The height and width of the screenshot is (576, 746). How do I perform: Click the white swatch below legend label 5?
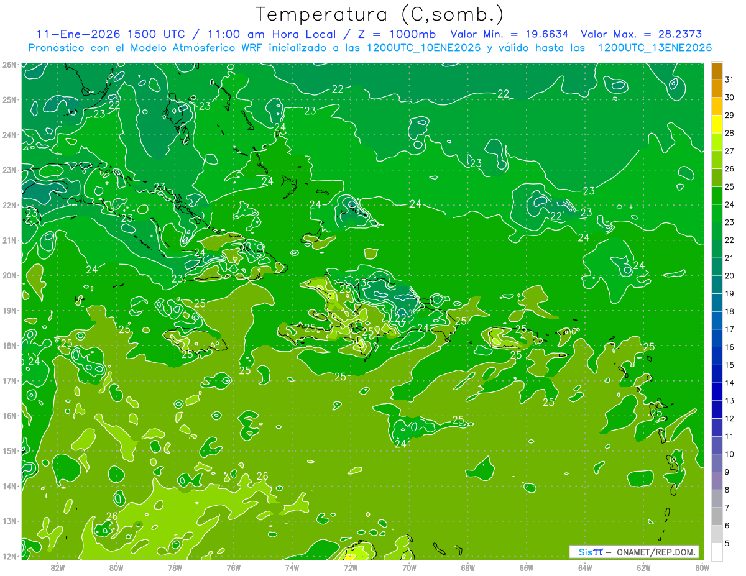717,551
